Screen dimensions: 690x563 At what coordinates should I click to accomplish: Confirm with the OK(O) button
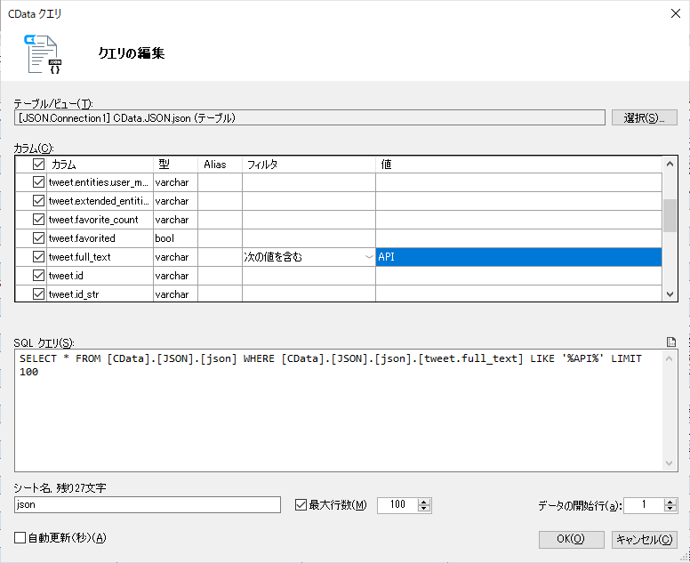(x=571, y=539)
